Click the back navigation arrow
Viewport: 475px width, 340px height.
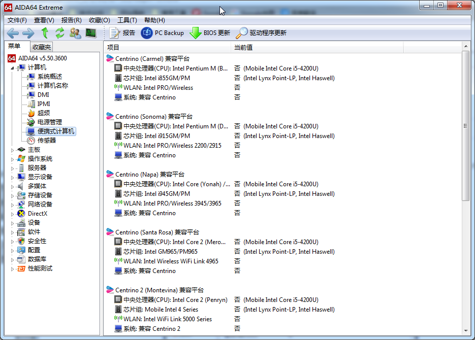[13, 33]
